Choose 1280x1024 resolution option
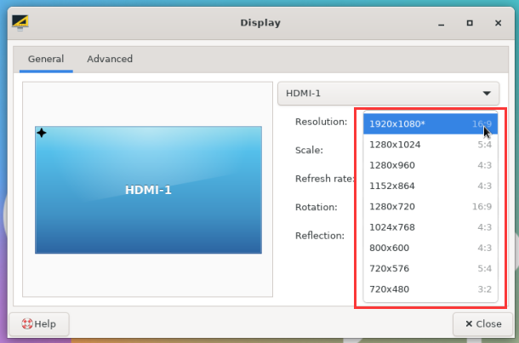 (x=431, y=145)
